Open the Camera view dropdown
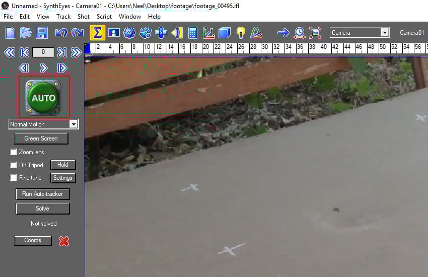Viewport: 428px width, 277px height. pyautogui.click(x=385, y=33)
